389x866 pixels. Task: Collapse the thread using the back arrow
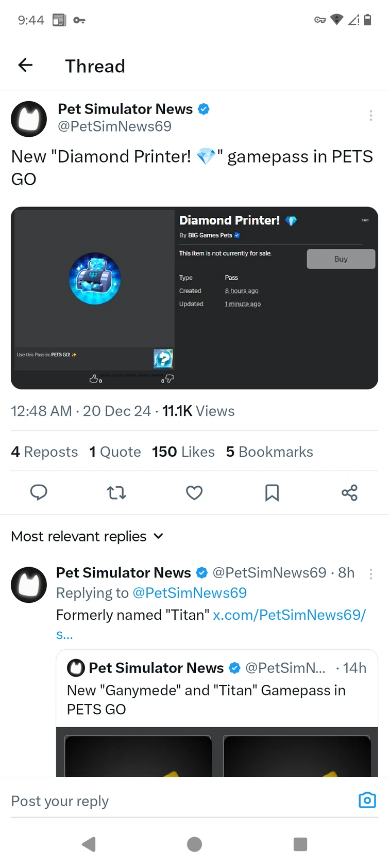click(x=25, y=65)
